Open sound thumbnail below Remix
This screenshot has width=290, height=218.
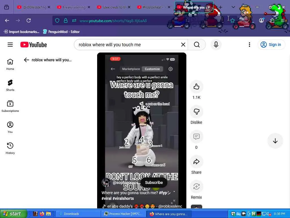point(197,207)
